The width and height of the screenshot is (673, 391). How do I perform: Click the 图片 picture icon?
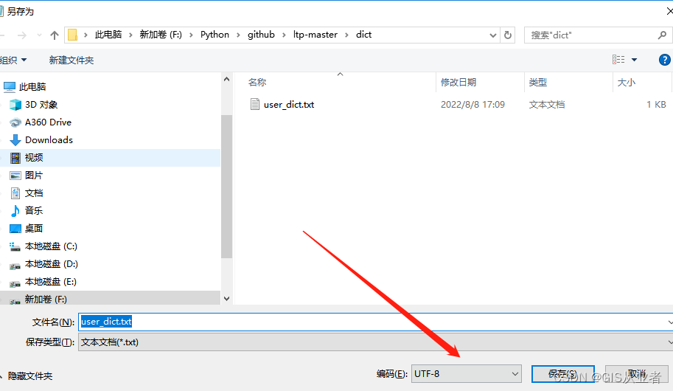click(x=15, y=176)
